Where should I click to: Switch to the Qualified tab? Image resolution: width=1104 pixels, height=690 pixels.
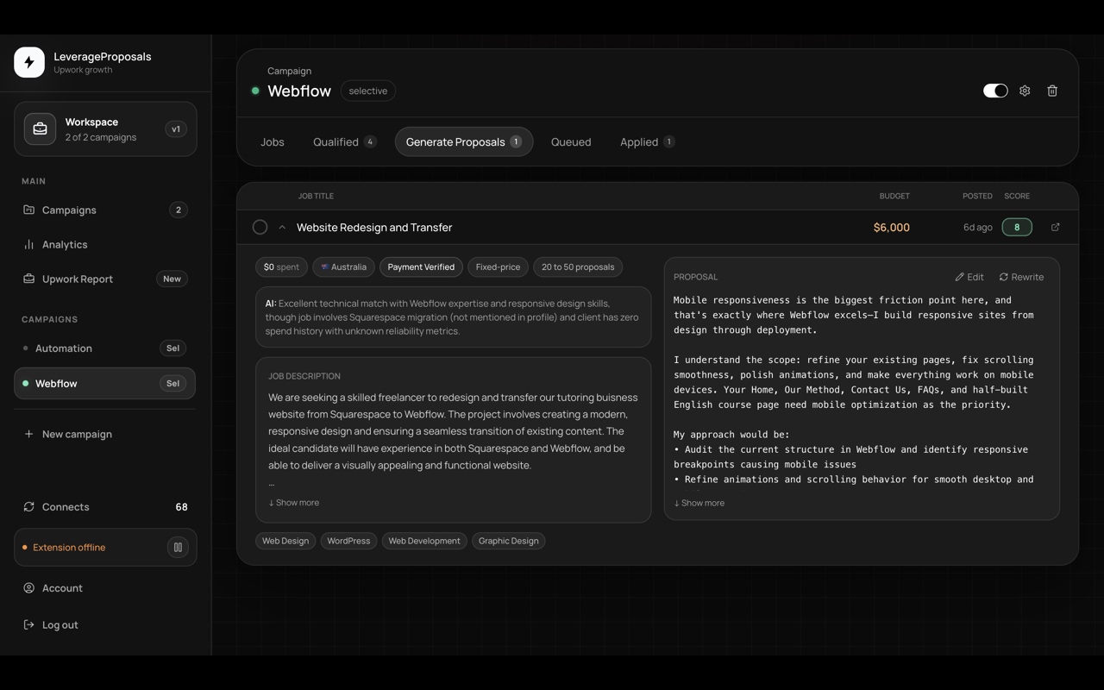[x=344, y=141]
